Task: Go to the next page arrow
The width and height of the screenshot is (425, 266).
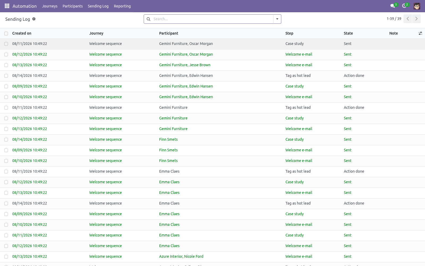Action: 416,19
